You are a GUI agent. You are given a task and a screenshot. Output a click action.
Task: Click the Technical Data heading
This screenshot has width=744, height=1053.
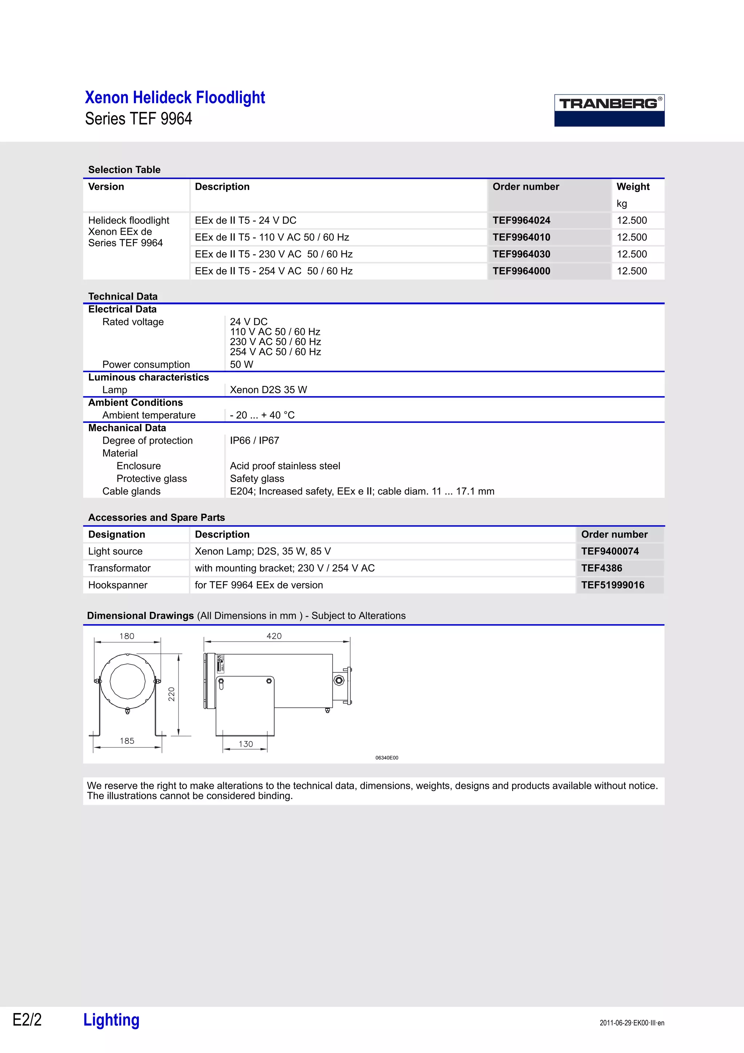pyautogui.click(x=123, y=296)
